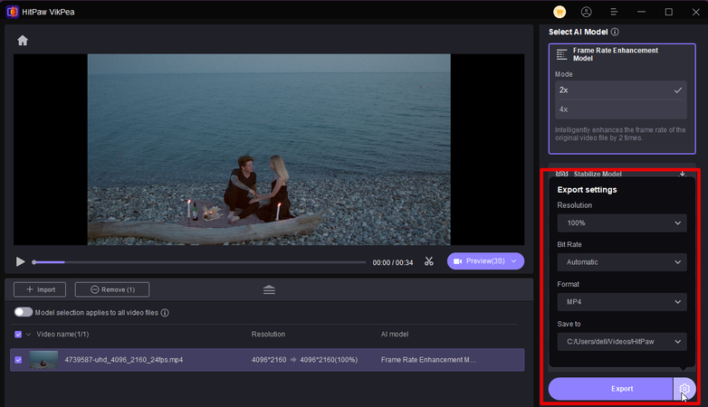
Task: Open the hamburger menu in title bar
Action: (x=614, y=12)
